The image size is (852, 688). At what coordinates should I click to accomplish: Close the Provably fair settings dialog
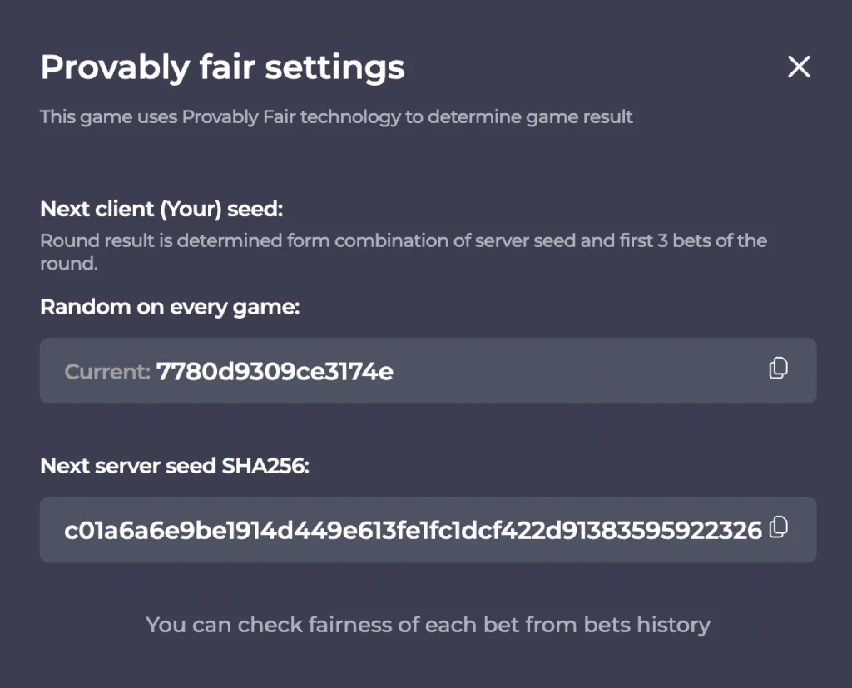click(x=799, y=67)
